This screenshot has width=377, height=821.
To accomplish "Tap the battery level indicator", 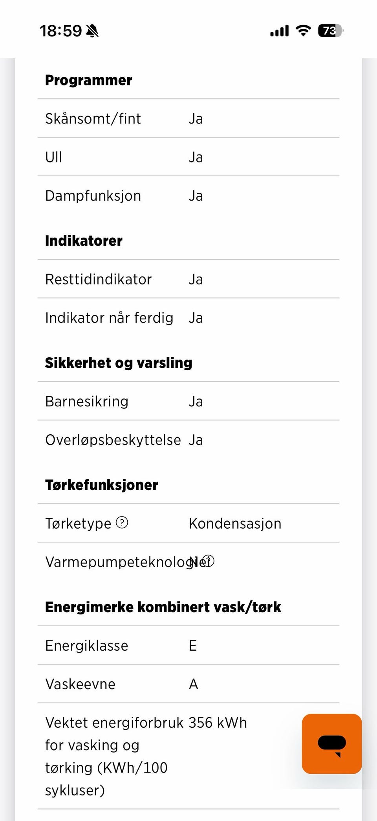I will pos(331,30).
